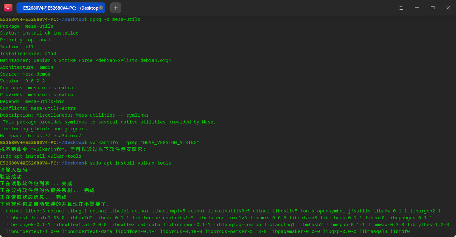
Task: Click the 'Priority: optional' line
Action: point(25,40)
